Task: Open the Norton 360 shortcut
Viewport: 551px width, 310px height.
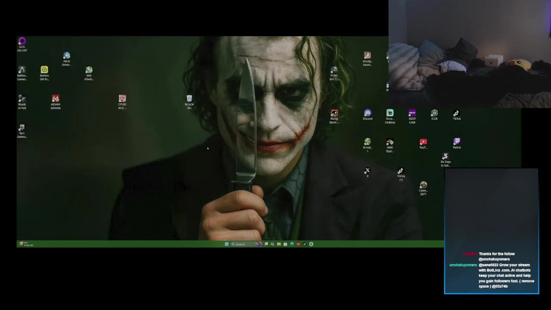Action: (44, 73)
